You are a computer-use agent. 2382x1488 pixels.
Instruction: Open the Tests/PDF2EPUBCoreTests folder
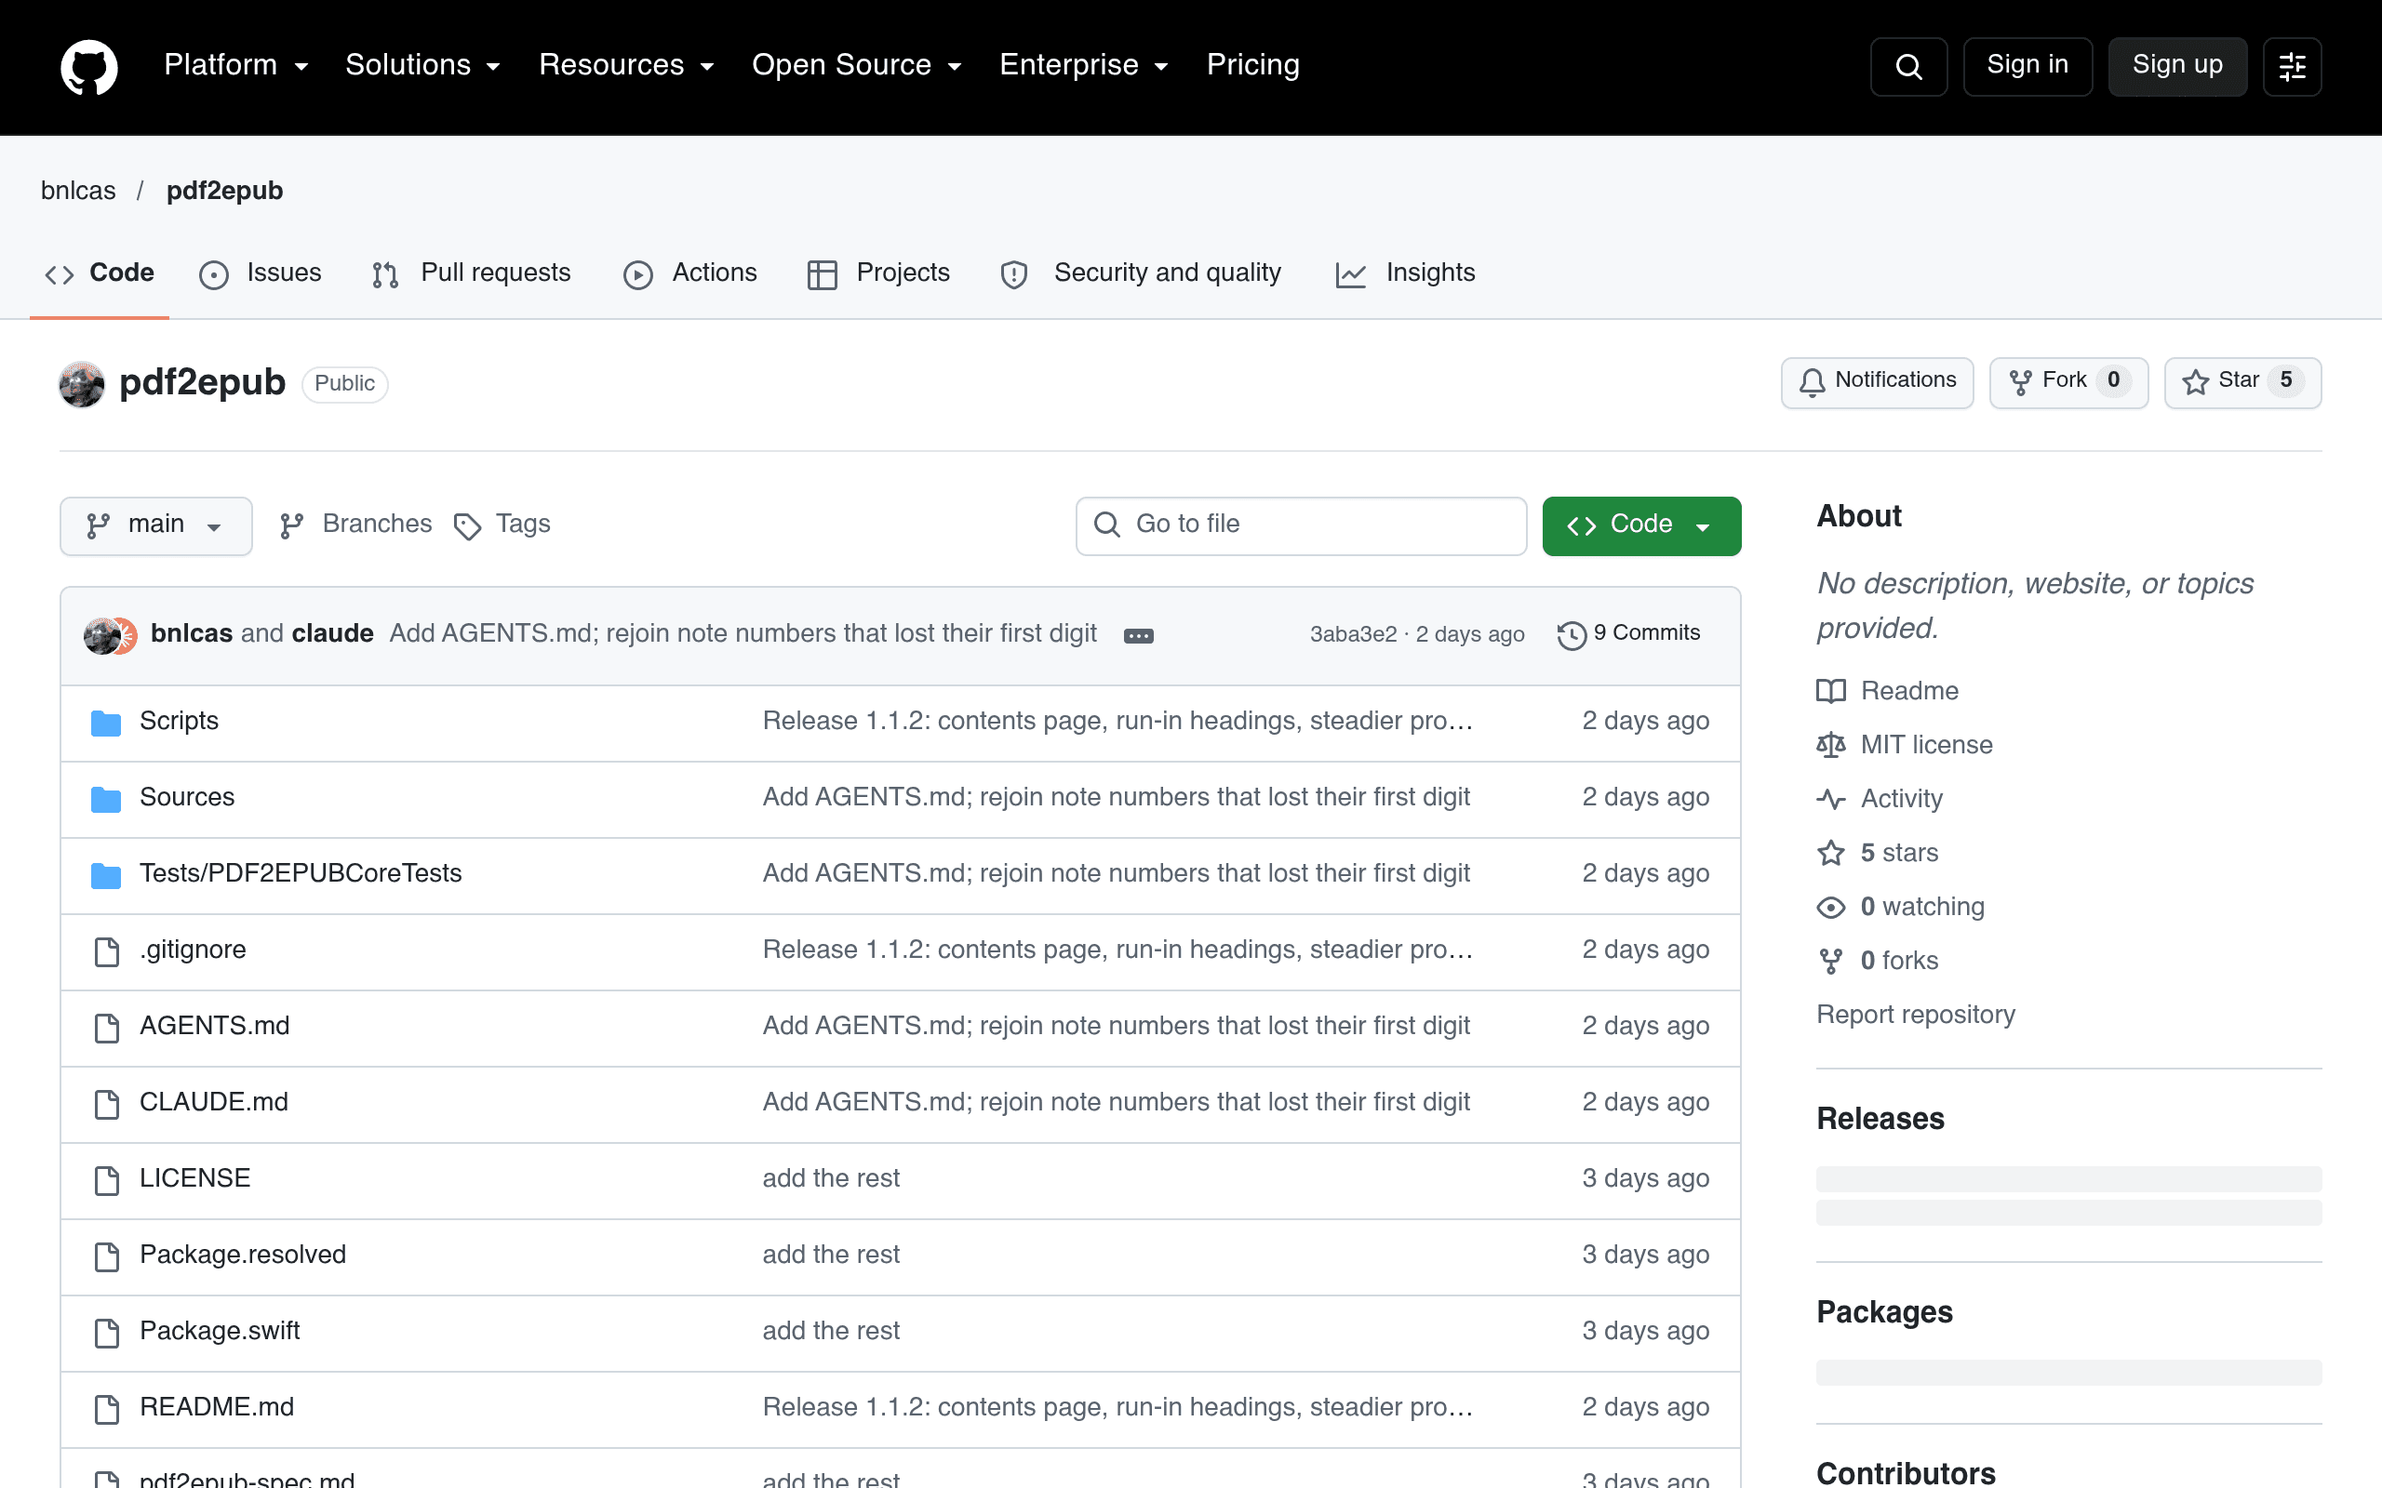[301, 874]
